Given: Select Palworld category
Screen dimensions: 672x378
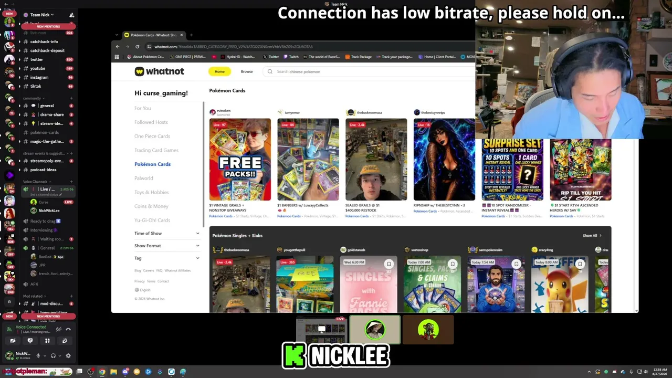Looking at the screenshot, I should pos(144,178).
